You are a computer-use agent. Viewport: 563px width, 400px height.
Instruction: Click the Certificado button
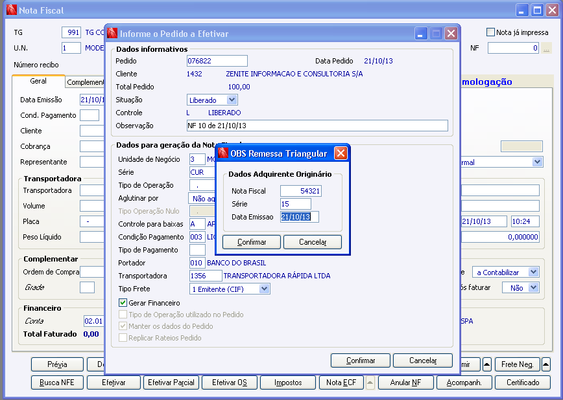coord(522,383)
